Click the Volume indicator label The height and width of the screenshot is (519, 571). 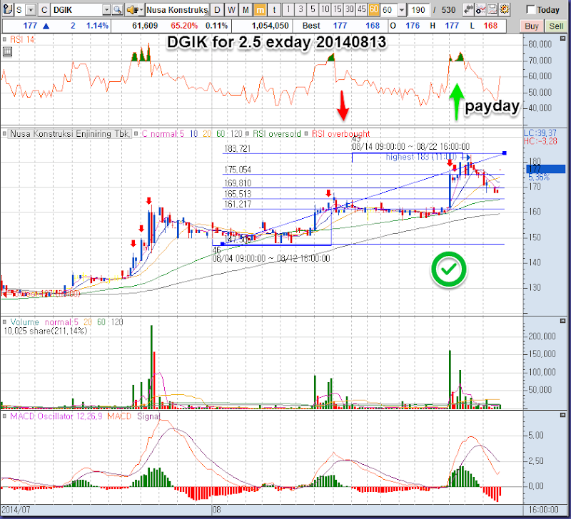click(x=24, y=322)
